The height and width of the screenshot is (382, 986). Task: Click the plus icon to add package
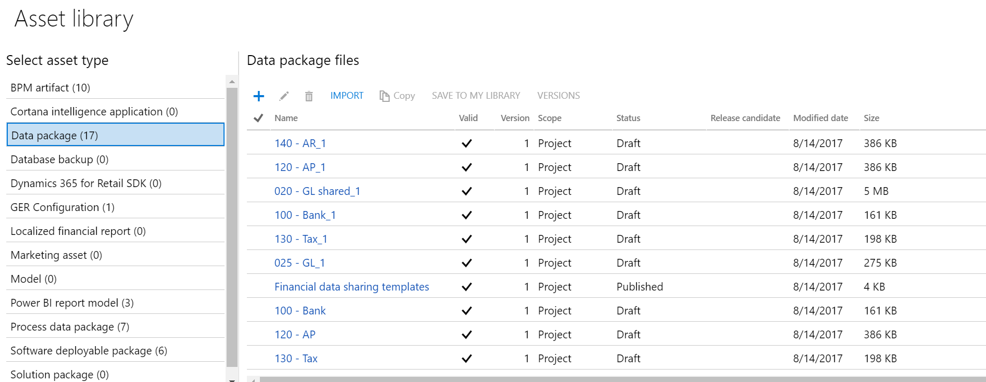click(x=258, y=96)
